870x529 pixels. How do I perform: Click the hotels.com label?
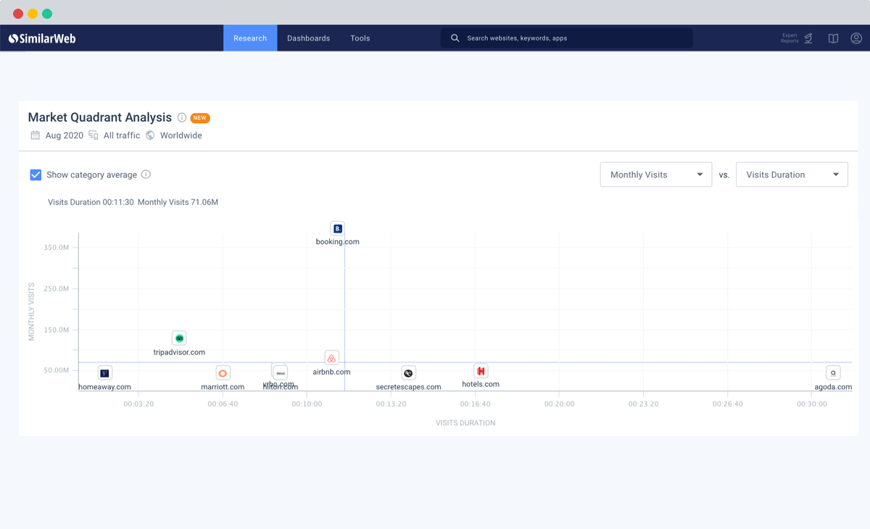(x=481, y=384)
